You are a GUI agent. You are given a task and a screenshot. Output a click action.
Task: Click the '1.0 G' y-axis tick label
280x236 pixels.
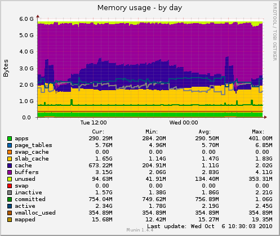[26, 101]
